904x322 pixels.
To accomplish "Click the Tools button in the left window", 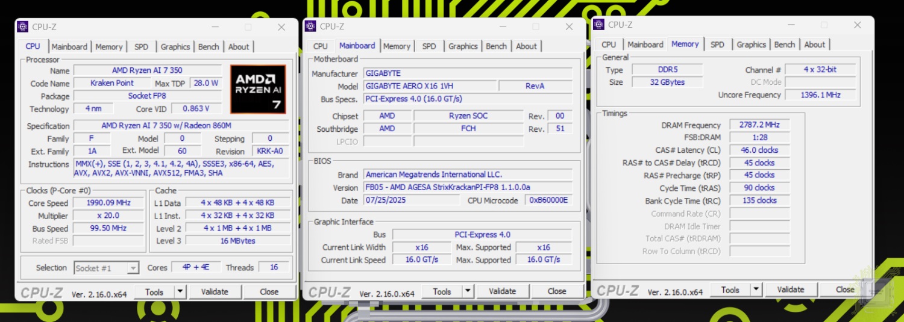I will pos(154,292).
